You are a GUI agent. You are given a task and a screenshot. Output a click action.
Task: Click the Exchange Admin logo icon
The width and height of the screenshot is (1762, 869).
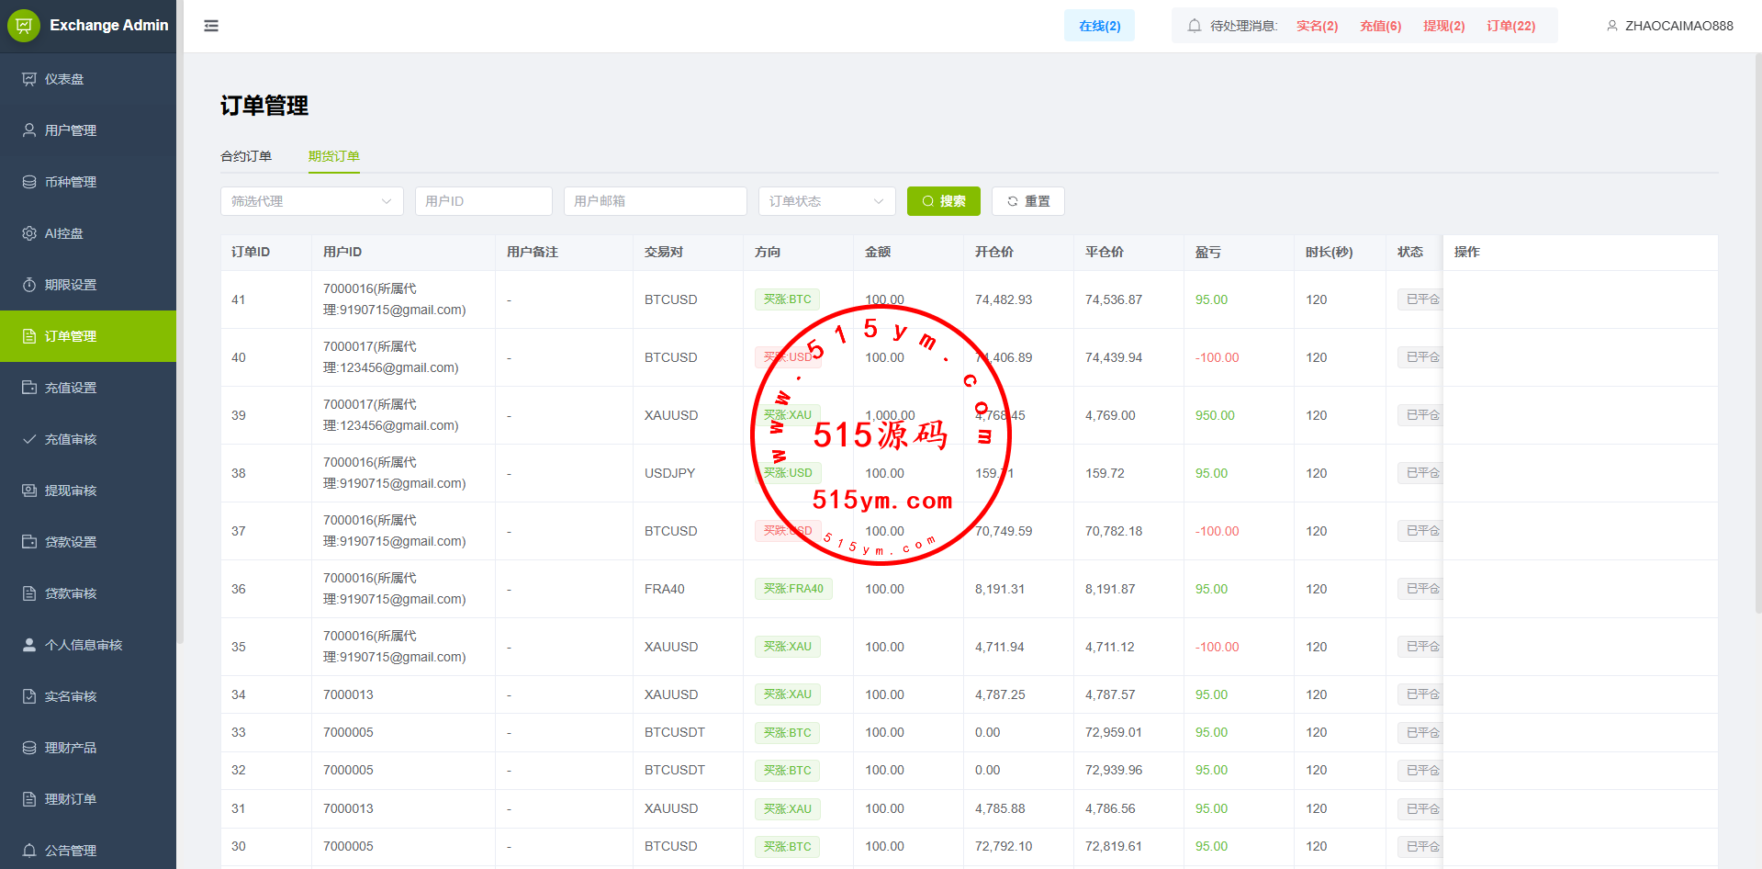(x=24, y=26)
